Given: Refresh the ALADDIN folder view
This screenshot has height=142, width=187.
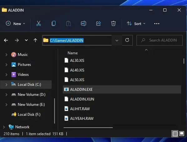Looking at the screenshot, I should [127, 40].
